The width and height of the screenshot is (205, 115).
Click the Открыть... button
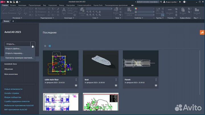[17, 44]
